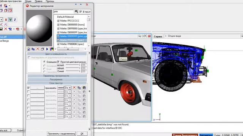Viewport: 243px width, 136px height.
Task: Click the red maximize icon in the perspective viewport header
Action: [149, 36]
